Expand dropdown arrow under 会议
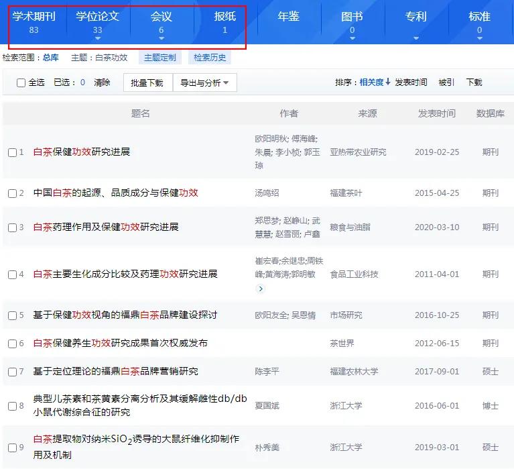 (161, 38)
